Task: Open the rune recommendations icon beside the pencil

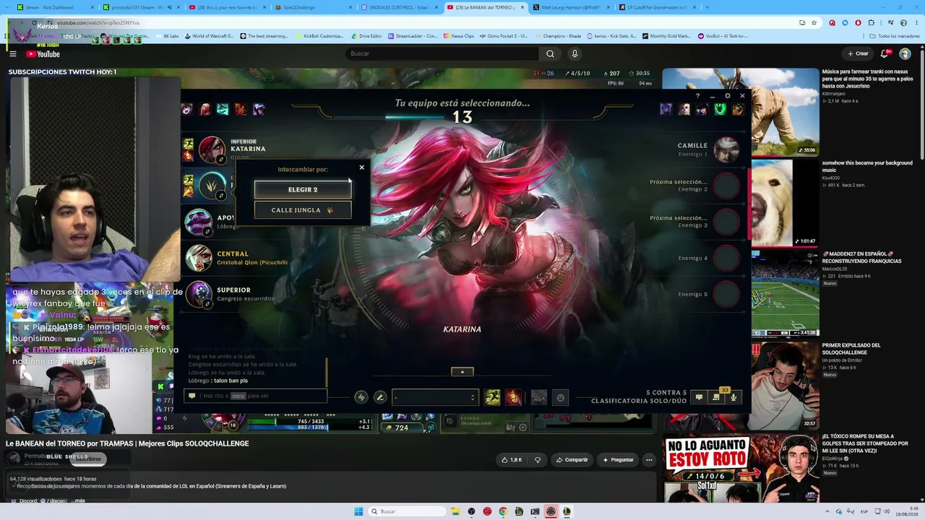Action: [x=361, y=397]
